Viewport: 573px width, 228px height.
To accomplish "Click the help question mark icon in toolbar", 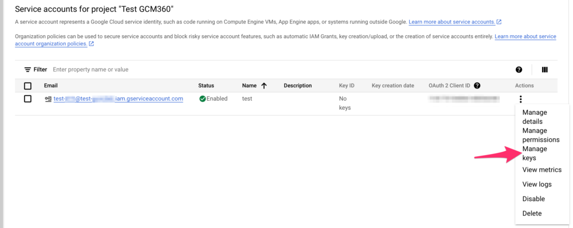I will coord(519,69).
